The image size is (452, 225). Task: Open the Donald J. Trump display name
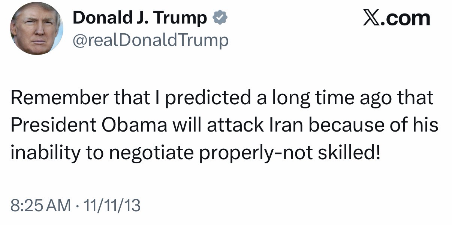(x=139, y=18)
